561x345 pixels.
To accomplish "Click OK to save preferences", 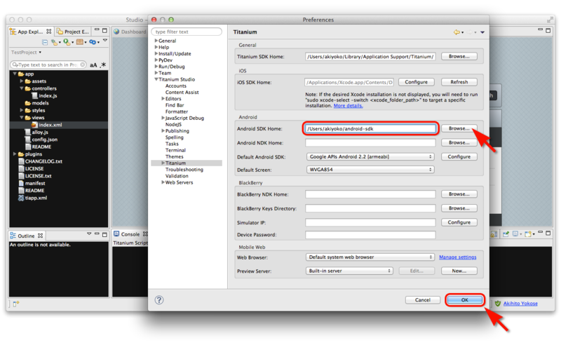I will (465, 300).
